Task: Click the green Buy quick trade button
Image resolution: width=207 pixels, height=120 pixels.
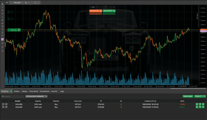Action: pyautogui.click(x=109, y=11)
